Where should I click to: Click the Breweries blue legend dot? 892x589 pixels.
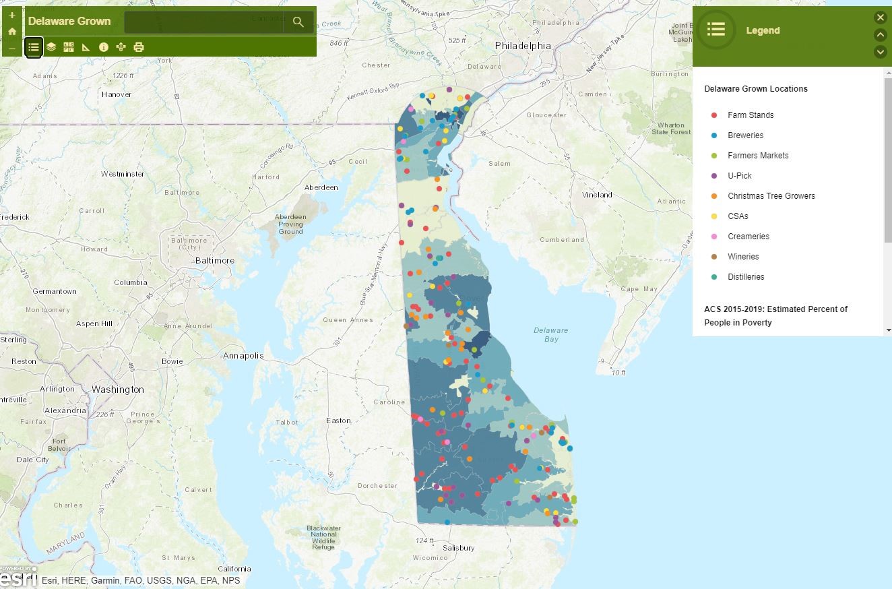714,135
